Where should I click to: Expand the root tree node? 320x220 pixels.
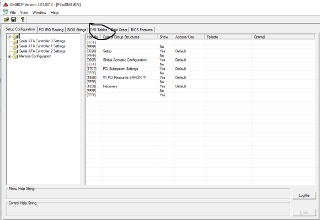9,36
